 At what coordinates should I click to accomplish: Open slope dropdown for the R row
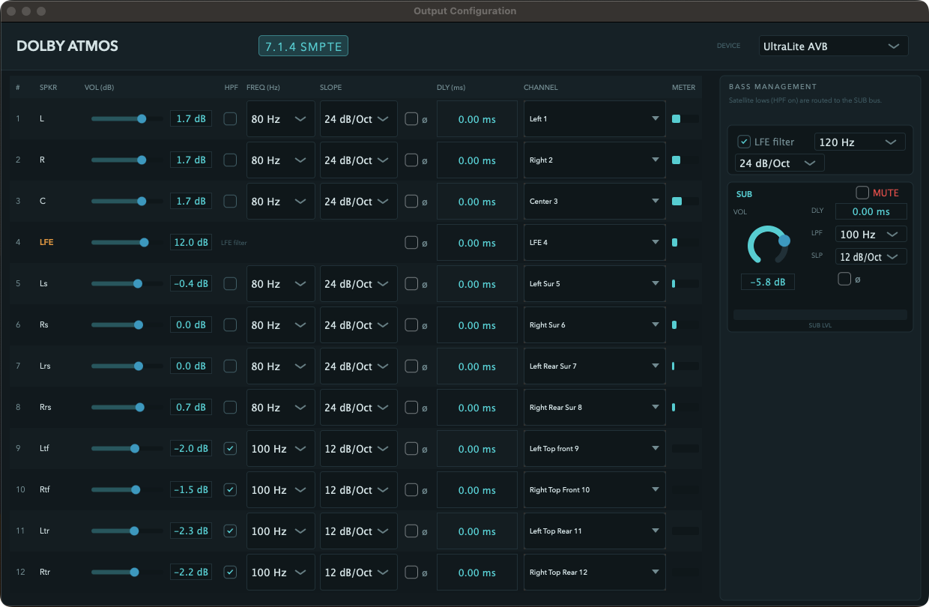tap(360, 160)
